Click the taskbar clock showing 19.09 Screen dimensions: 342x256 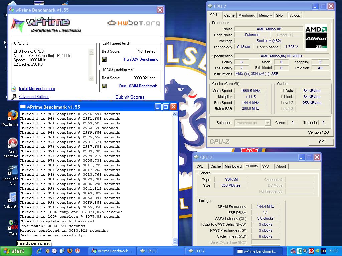click(333, 251)
